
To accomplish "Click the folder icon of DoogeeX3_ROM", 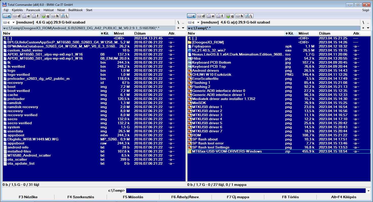I will pos(190,42).
